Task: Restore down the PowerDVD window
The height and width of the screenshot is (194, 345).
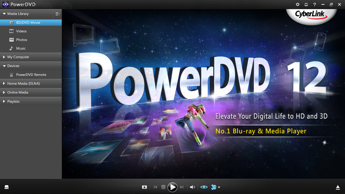Action: coord(331,4)
